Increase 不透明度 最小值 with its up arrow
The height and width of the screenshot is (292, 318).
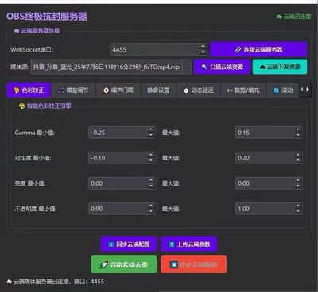(151, 206)
